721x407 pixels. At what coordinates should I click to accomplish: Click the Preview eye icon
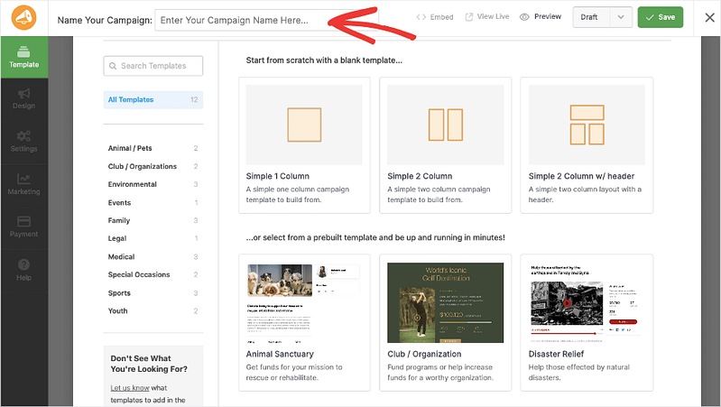tap(524, 17)
